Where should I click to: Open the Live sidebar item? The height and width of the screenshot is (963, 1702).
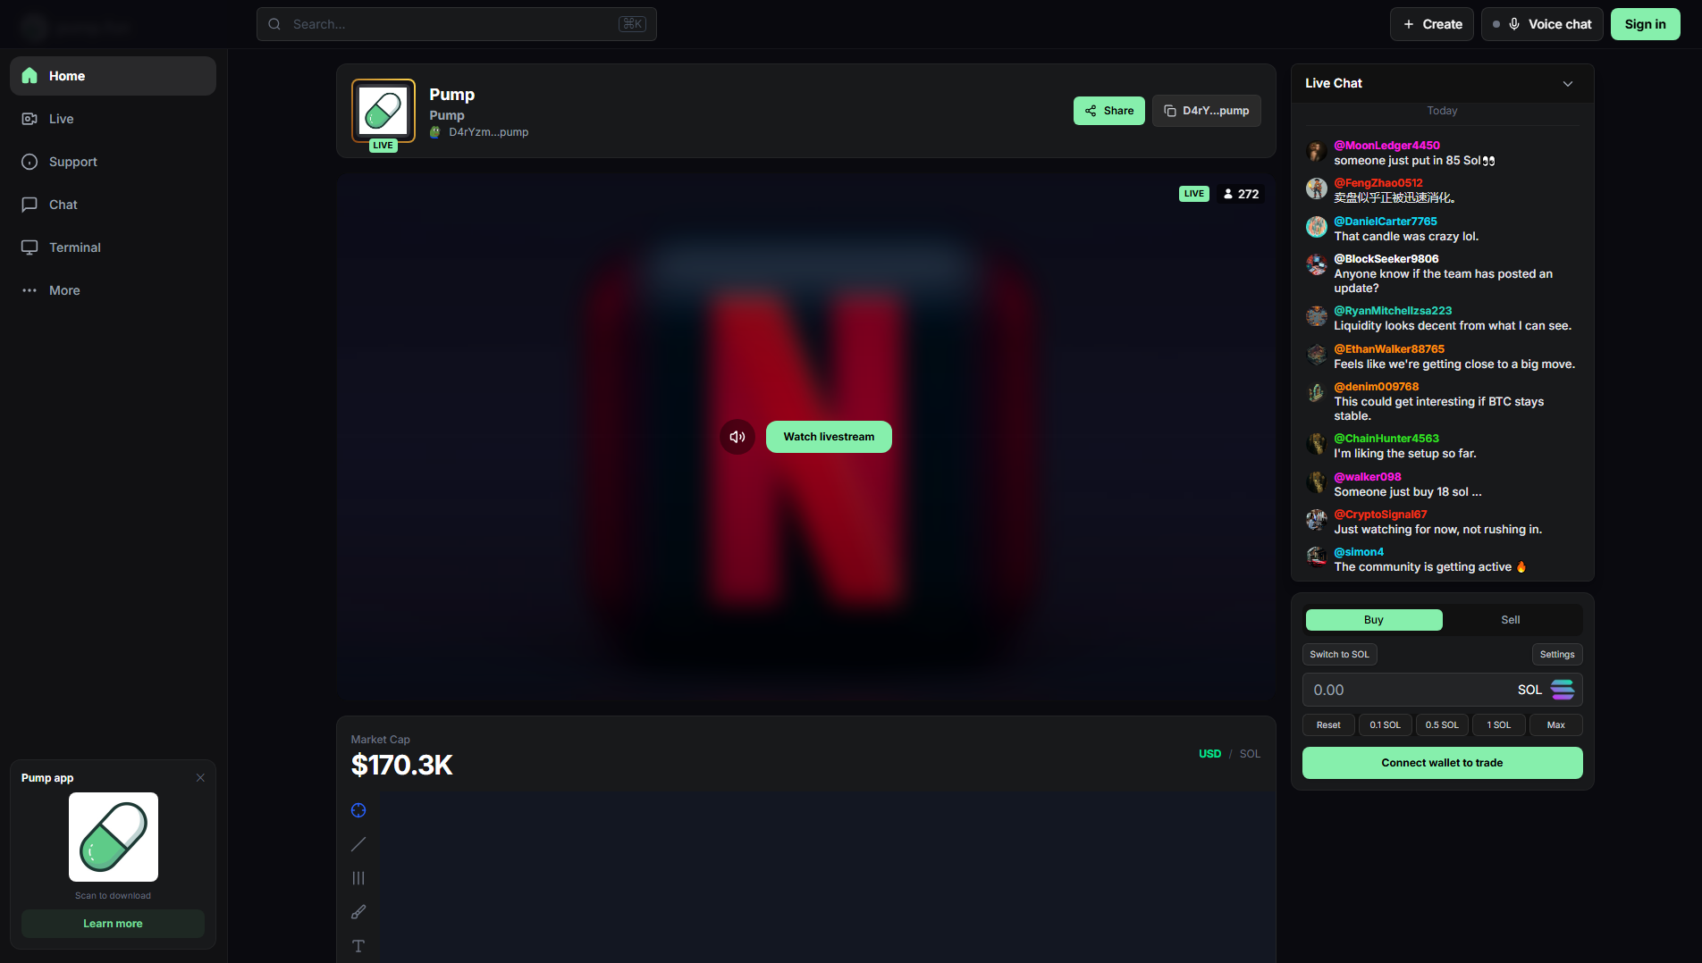[x=113, y=119]
